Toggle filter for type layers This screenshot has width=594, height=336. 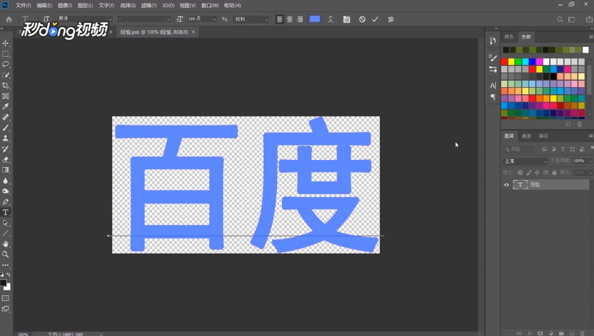pyautogui.click(x=563, y=149)
